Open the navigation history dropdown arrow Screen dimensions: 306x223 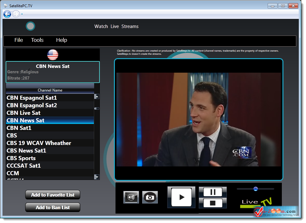pyautogui.click(x=22, y=14)
